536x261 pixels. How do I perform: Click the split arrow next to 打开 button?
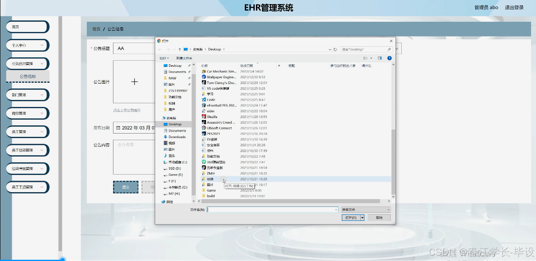pyautogui.click(x=362, y=218)
